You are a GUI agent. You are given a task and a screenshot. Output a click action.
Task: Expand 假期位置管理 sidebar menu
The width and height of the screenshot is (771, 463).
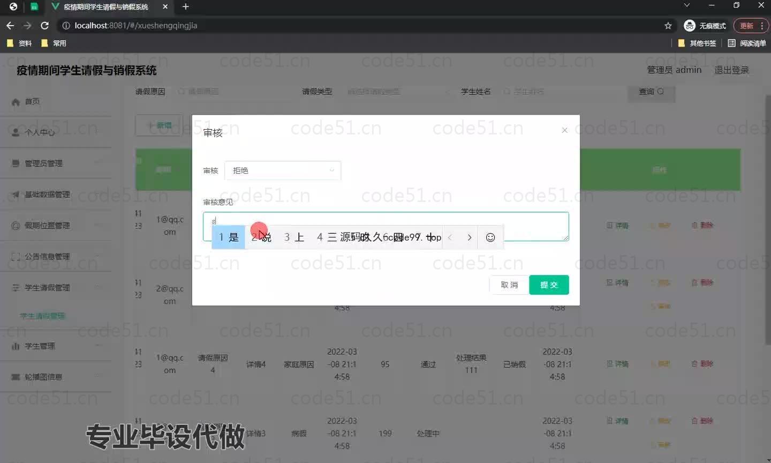pos(56,226)
